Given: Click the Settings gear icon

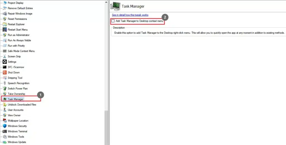Looking at the screenshot, I should click(x=5, y=62).
